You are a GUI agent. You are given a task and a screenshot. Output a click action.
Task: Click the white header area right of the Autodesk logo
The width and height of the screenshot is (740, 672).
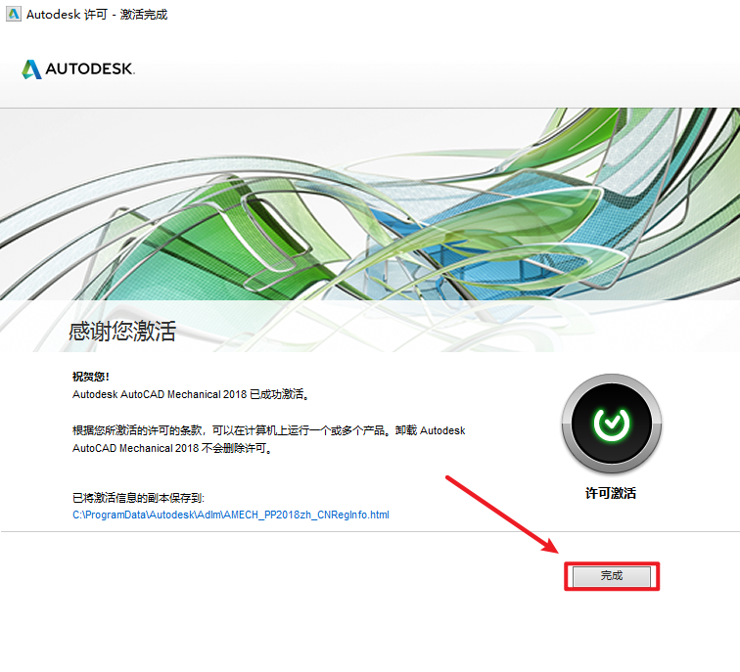click(x=440, y=70)
